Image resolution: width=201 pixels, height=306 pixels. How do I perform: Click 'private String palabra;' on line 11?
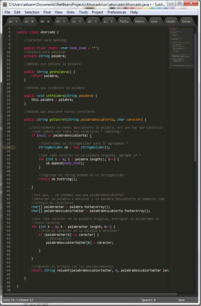point(45,56)
